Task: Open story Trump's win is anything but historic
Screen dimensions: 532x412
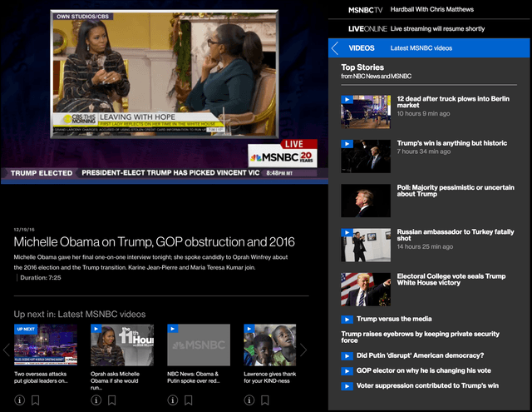Action: pyautogui.click(x=452, y=143)
